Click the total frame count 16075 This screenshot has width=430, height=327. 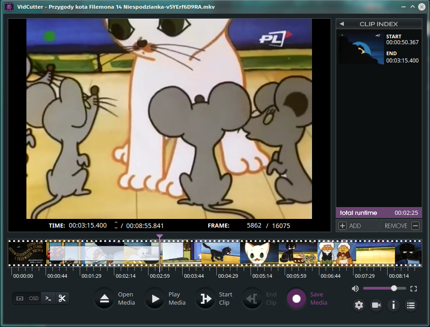pos(281,226)
